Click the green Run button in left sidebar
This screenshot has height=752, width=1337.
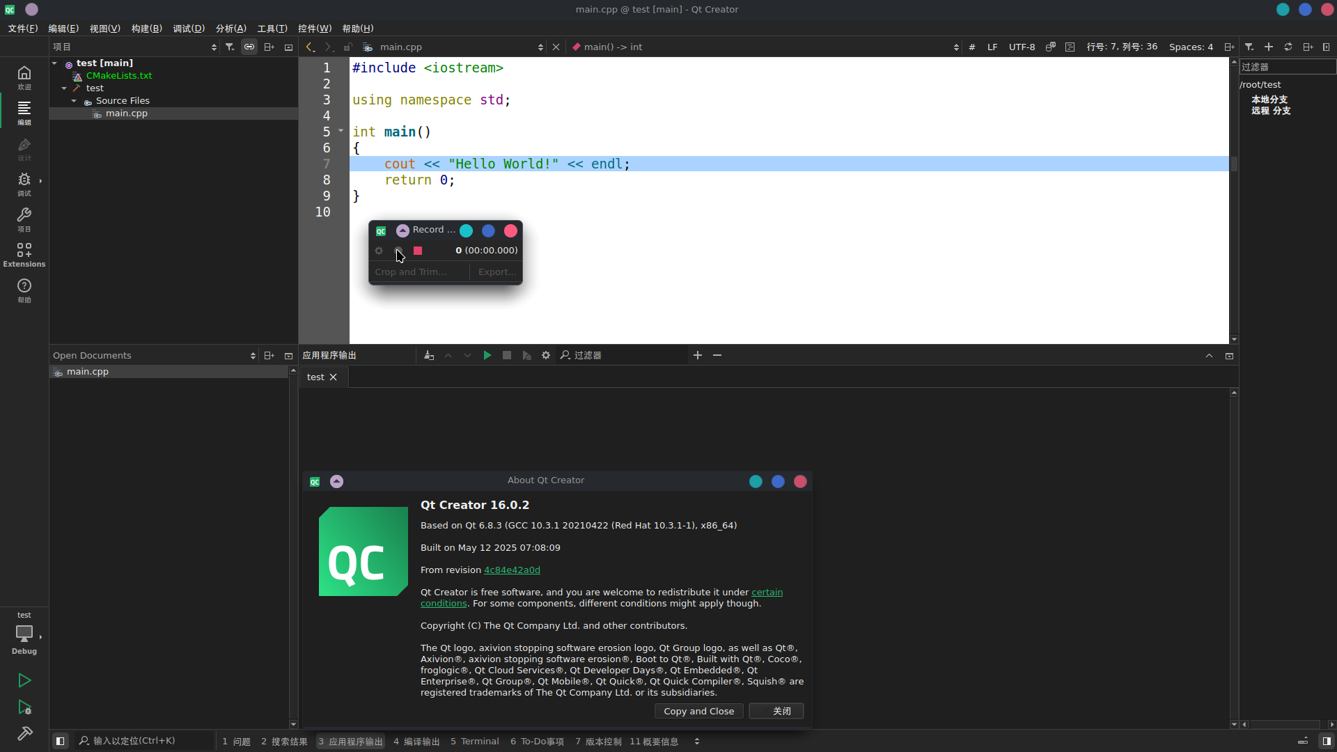pos(24,680)
